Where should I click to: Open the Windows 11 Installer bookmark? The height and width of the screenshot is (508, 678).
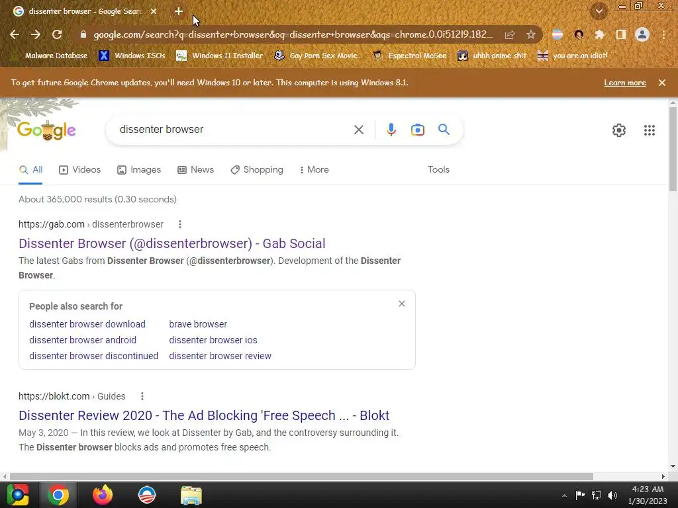click(x=220, y=56)
